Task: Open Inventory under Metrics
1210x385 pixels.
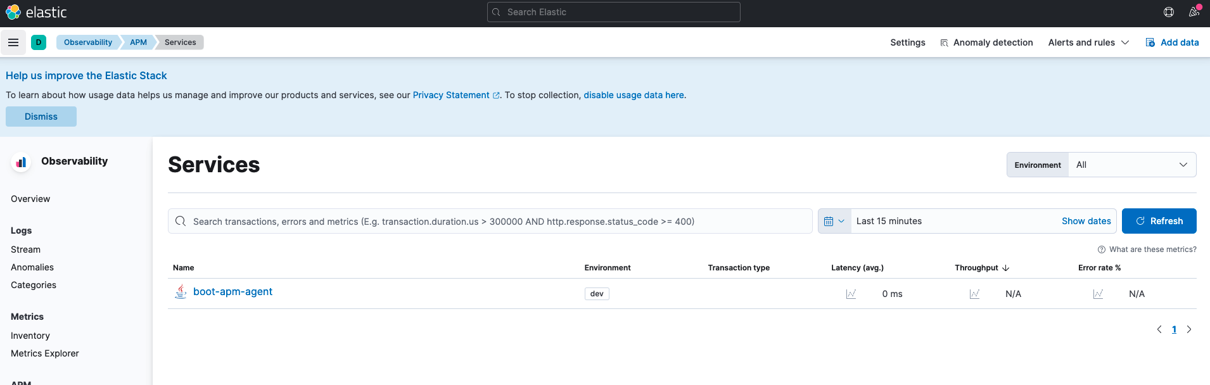Action: point(30,336)
